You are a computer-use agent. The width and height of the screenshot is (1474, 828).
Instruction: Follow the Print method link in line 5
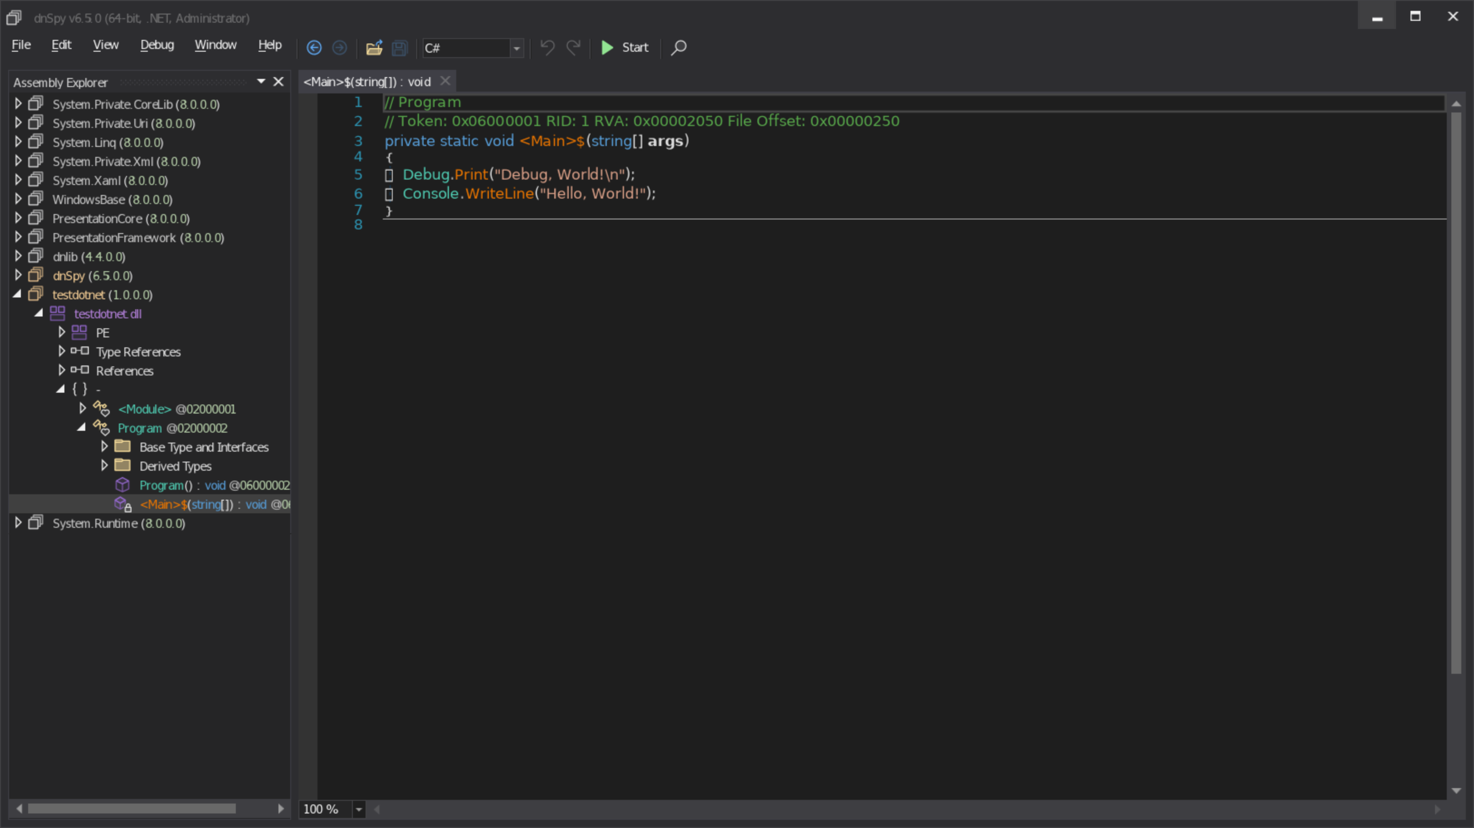(x=472, y=175)
